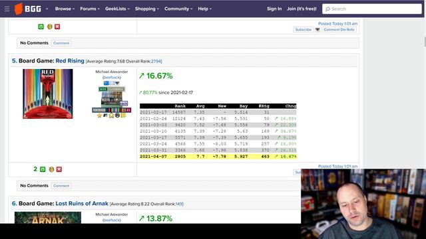Click Join (it's free)!
This screenshot has height=239, width=426.
click(x=302, y=9)
